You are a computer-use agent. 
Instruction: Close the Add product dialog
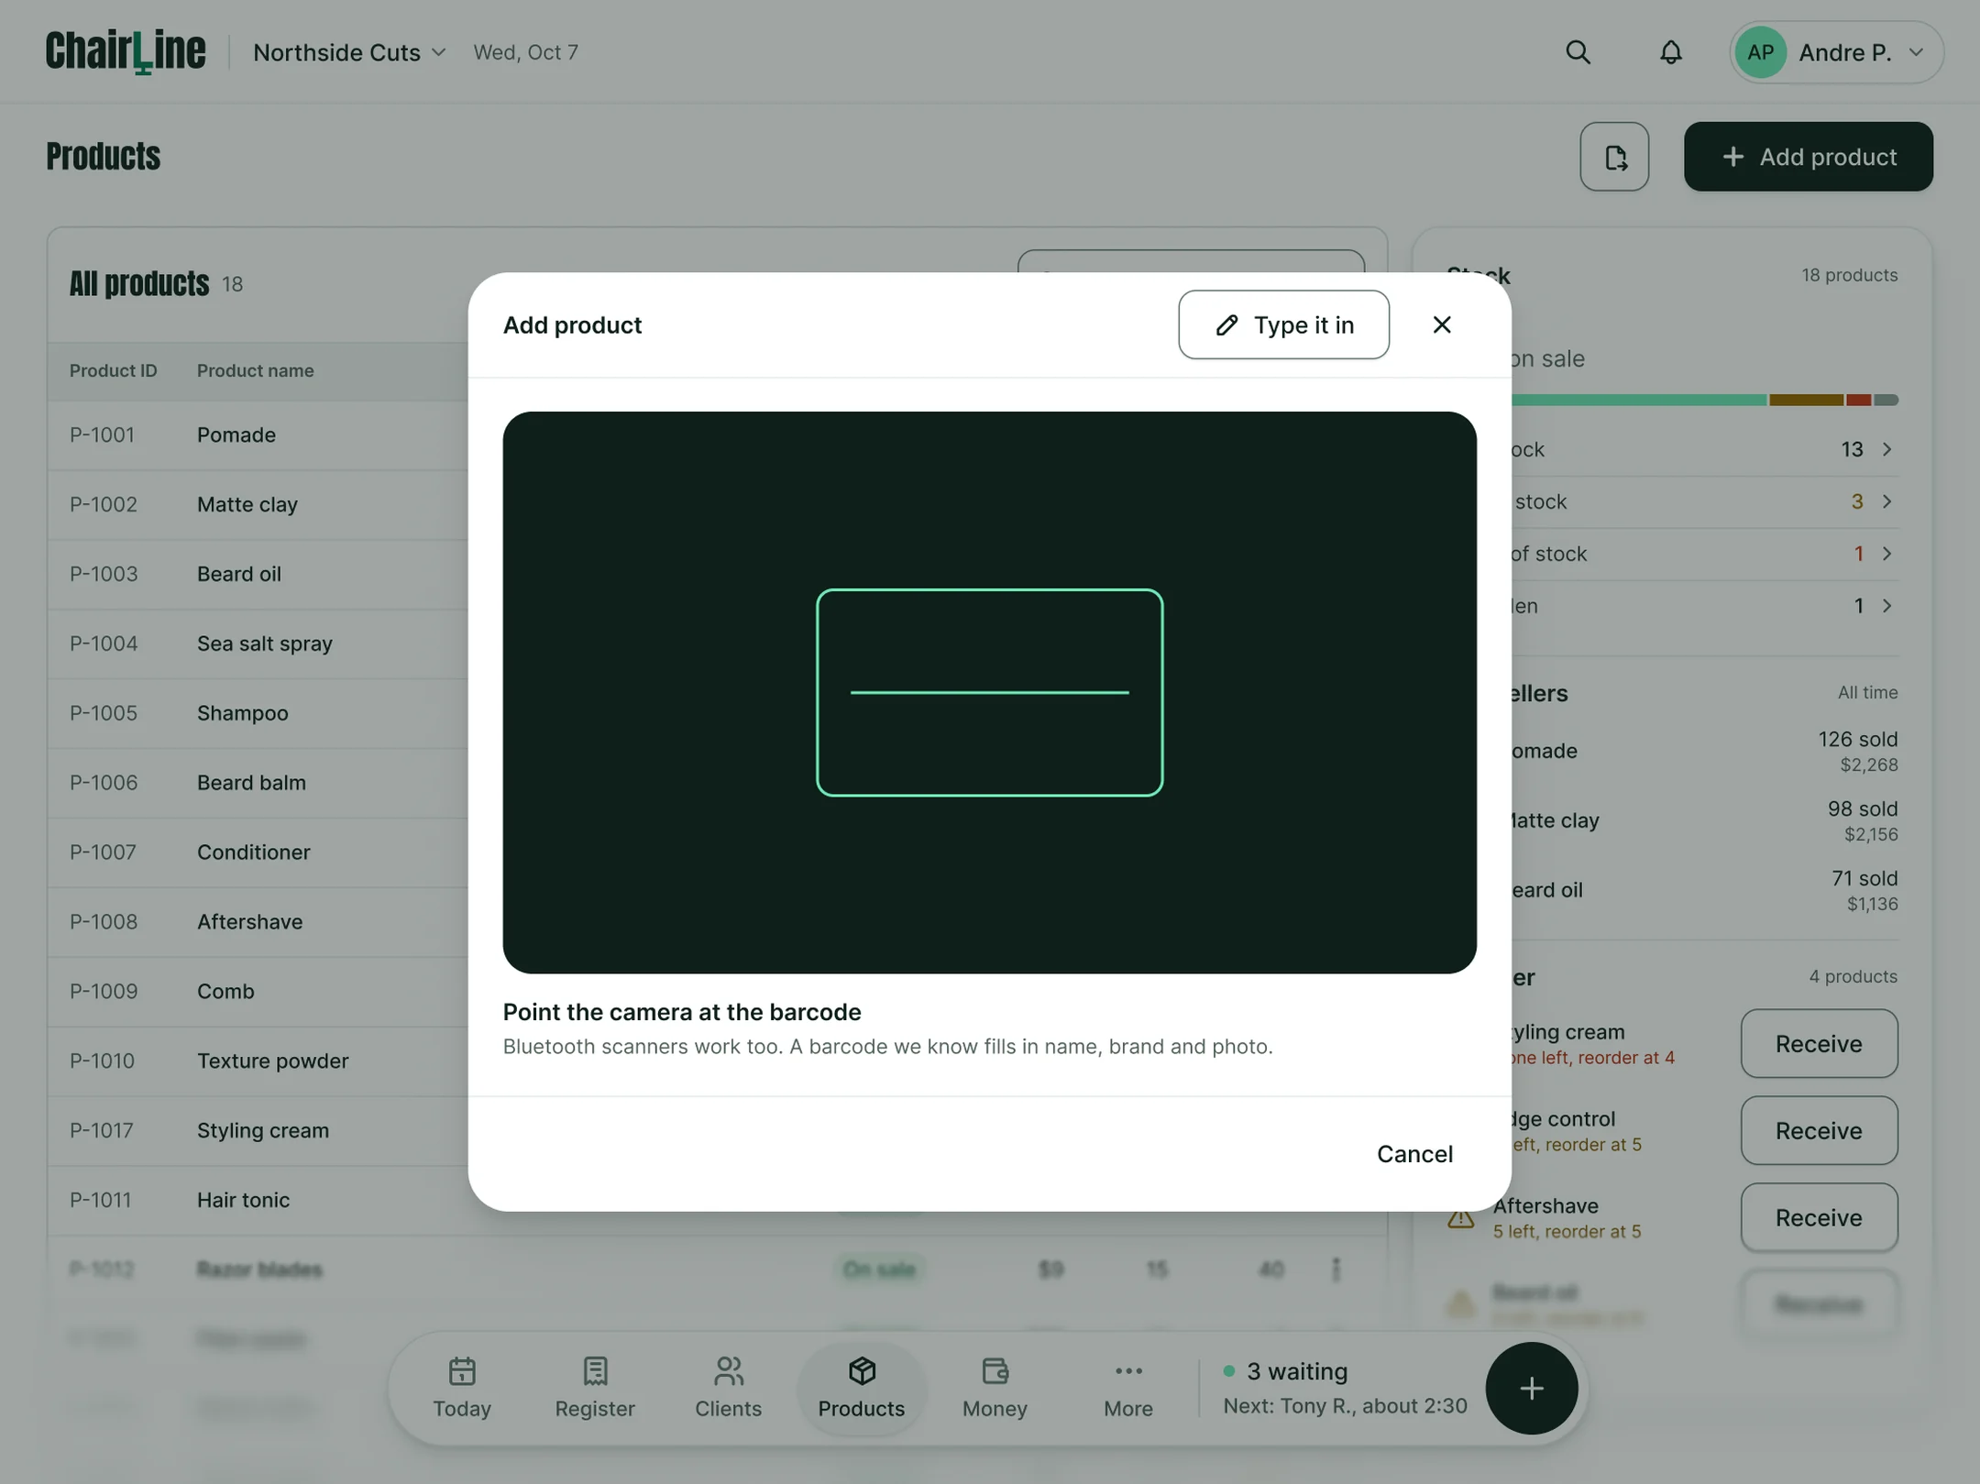tap(1441, 324)
